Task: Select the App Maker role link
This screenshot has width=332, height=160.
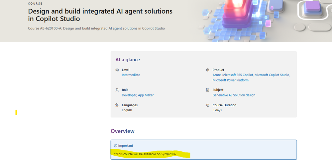Action: pyautogui.click(x=146, y=95)
